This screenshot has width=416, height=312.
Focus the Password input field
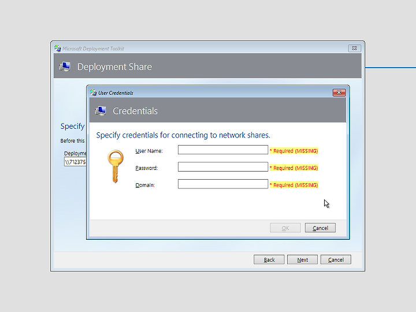pos(223,167)
